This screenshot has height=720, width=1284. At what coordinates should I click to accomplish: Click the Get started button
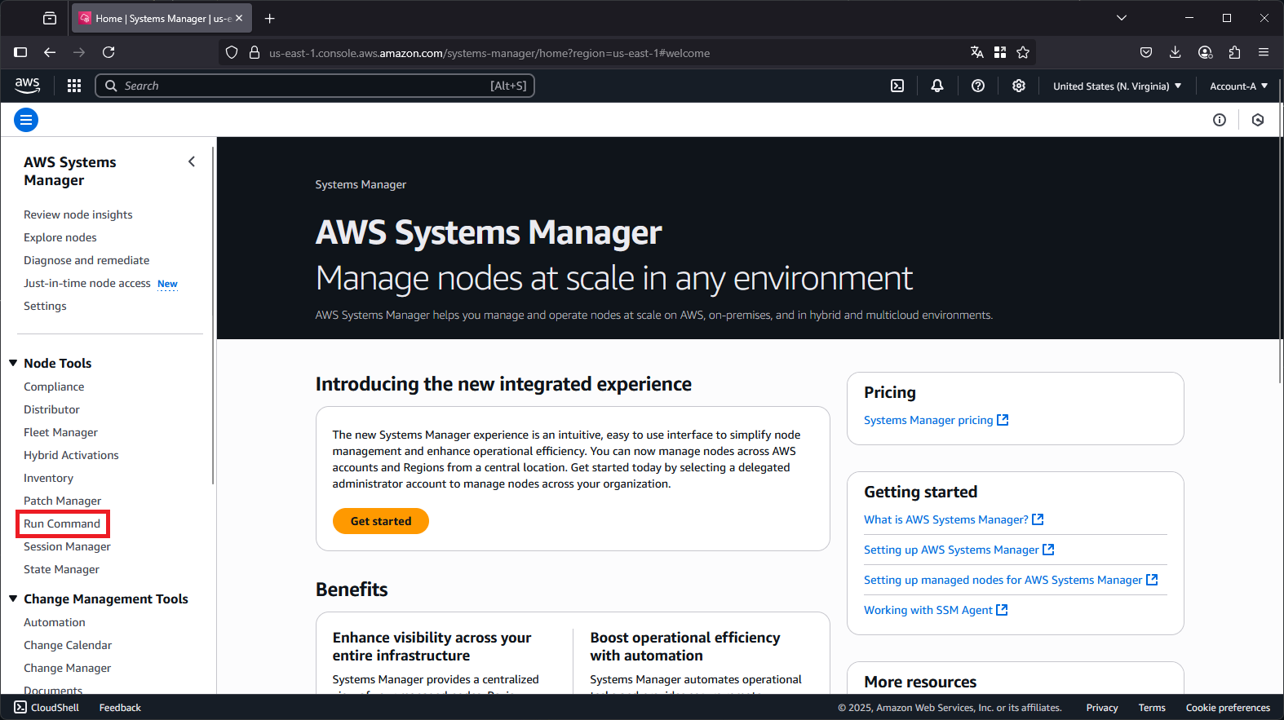click(381, 521)
